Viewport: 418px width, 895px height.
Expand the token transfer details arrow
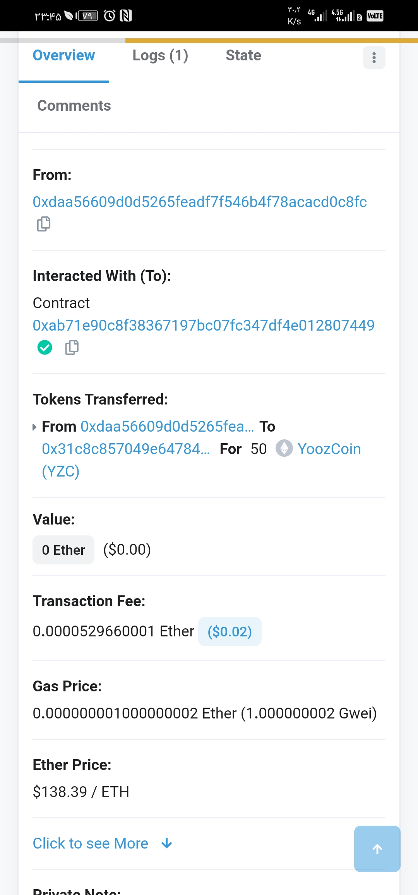(x=35, y=427)
